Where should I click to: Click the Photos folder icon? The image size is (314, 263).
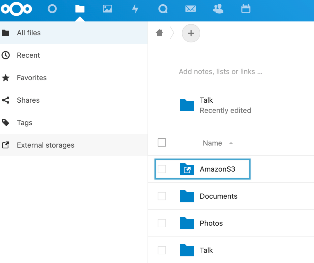(187, 223)
